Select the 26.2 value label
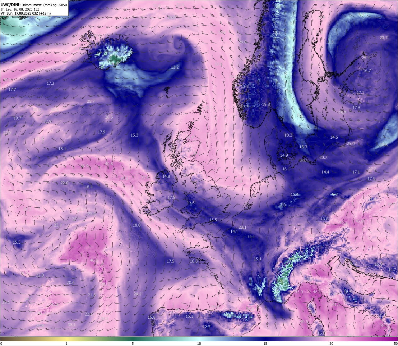The width and height of the screenshot is (398, 346). [x=137, y=294]
